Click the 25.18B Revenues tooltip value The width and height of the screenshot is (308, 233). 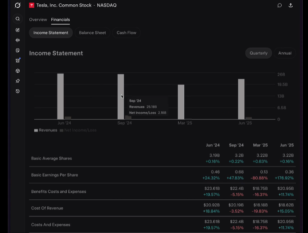click(152, 107)
